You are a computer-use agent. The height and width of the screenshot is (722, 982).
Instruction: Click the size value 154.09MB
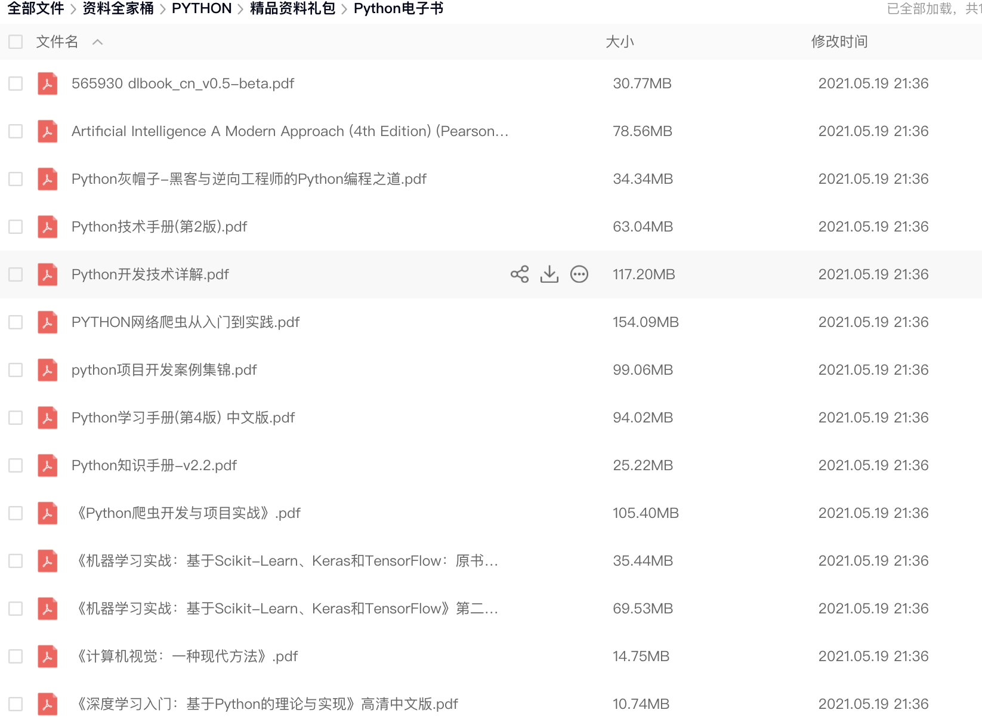tap(646, 322)
